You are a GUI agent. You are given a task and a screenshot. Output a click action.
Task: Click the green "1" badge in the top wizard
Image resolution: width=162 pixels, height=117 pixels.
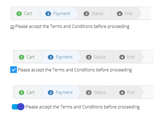coord(19,14)
